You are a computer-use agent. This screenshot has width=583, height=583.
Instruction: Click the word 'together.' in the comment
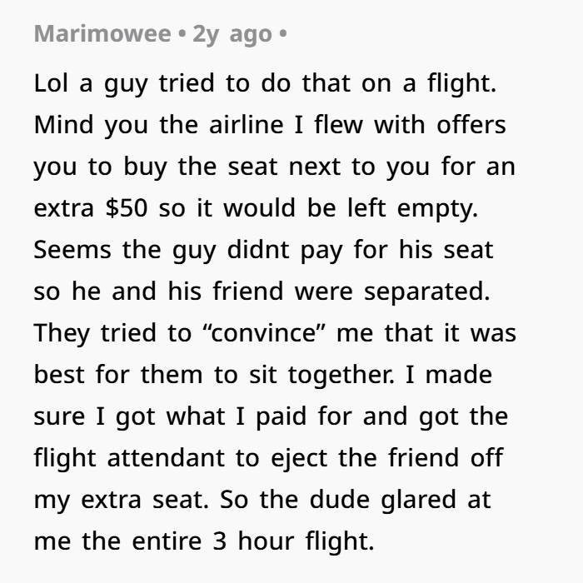pyautogui.click(x=341, y=376)
